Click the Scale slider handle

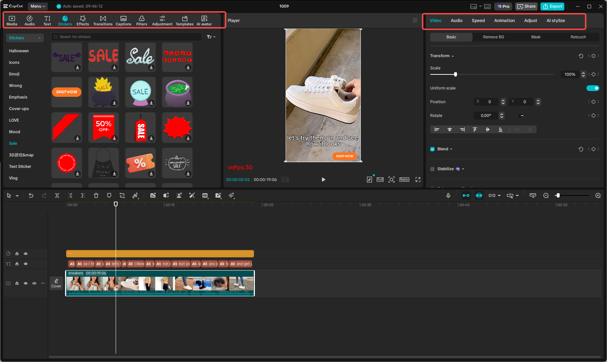[x=455, y=74]
